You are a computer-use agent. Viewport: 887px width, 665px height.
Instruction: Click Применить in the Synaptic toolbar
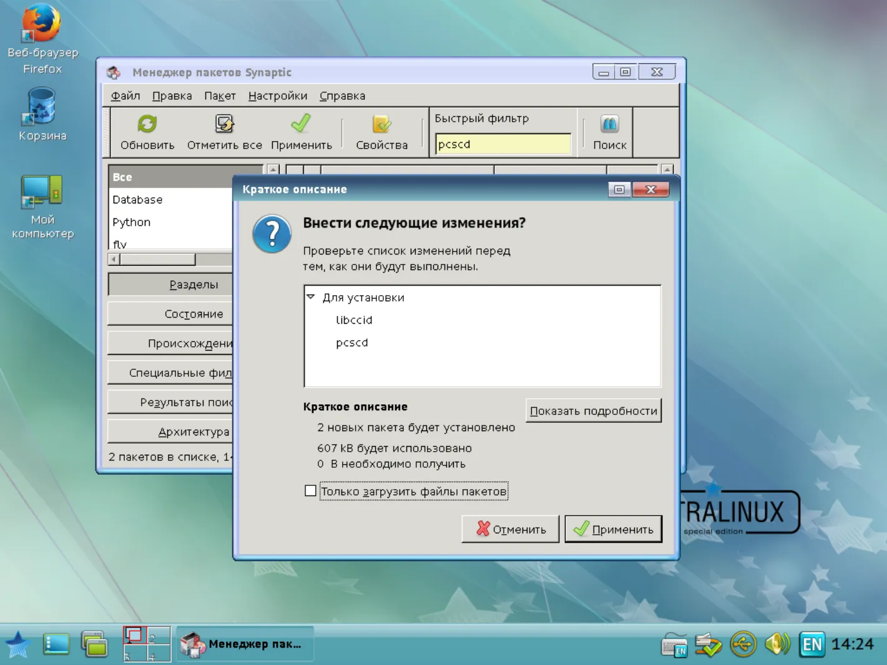pyautogui.click(x=301, y=132)
